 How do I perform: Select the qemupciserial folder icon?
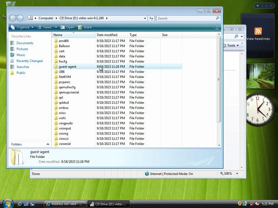coord(56,92)
